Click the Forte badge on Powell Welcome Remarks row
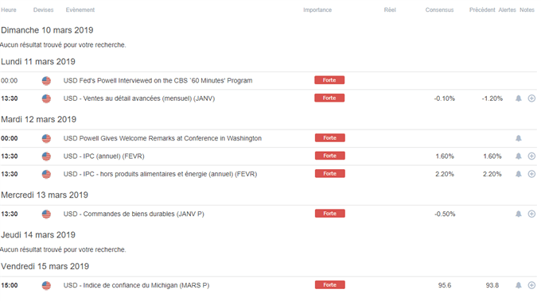This screenshot has height=301, width=541. point(330,138)
